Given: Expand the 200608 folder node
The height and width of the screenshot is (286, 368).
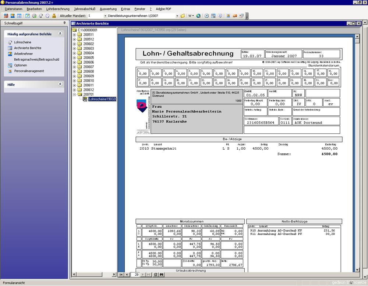Looking at the screenshot, I should point(74,71).
